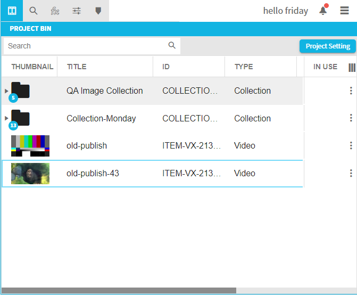Open the notifications bell
The height and width of the screenshot is (295, 357).
click(323, 11)
